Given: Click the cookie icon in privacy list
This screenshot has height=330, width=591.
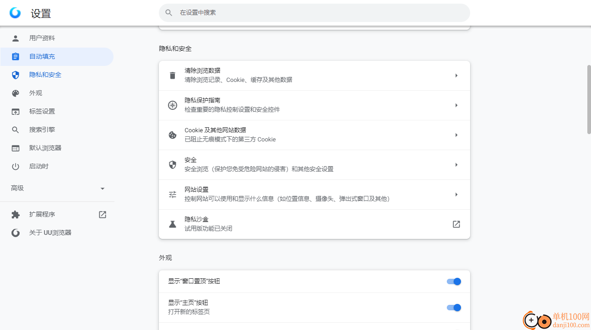Looking at the screenshot, I should [x=173, y=135].
